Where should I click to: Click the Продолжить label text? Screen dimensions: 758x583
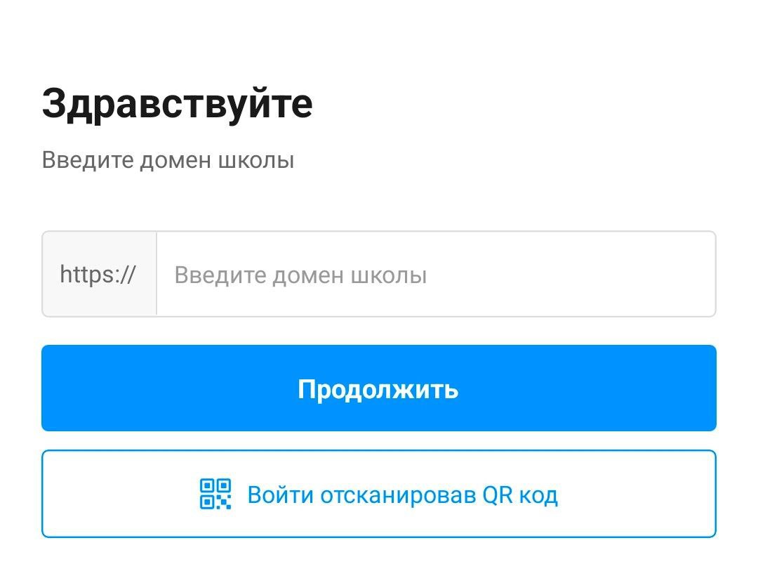(x=378, y=388)
